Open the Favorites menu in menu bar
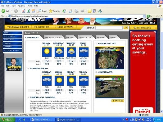Screen dimensions: 163x122 tap(22, 6)
